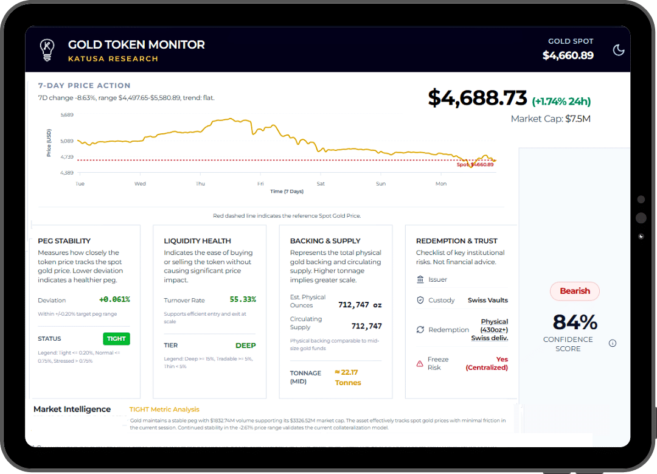The width and height of the screenshot is (657, 474).
Task: Click the Custody shield icon
Action: click(x=420, y=300)
